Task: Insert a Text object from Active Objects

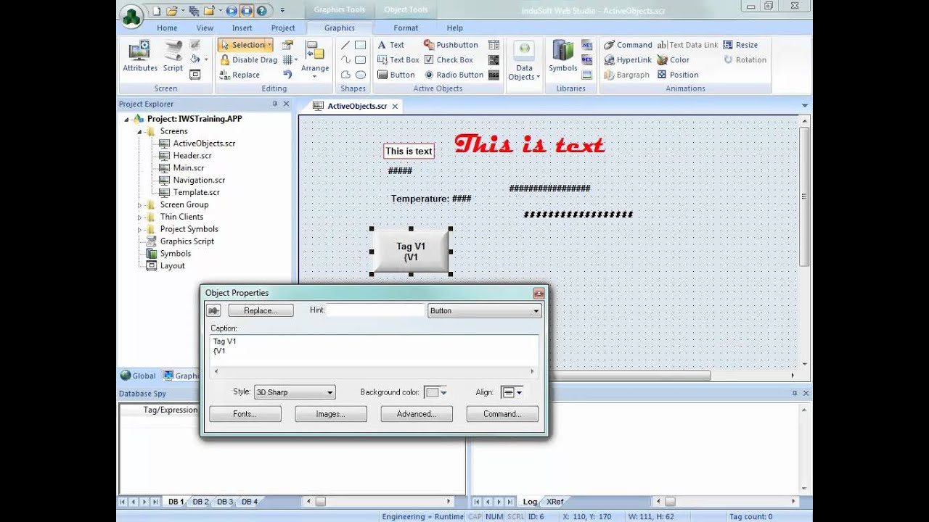Action: click(x=390, y=45)
